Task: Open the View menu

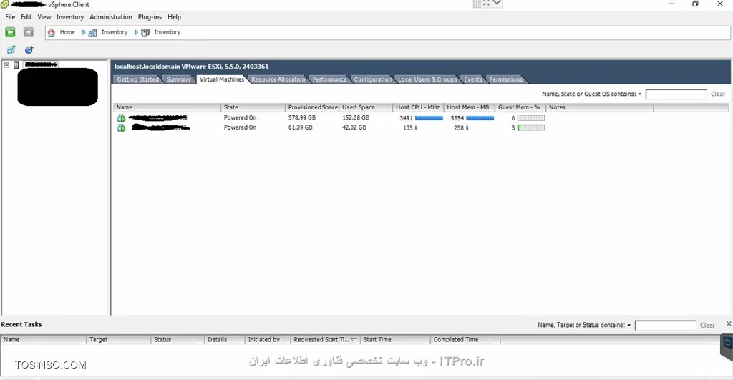Action: 44,17
